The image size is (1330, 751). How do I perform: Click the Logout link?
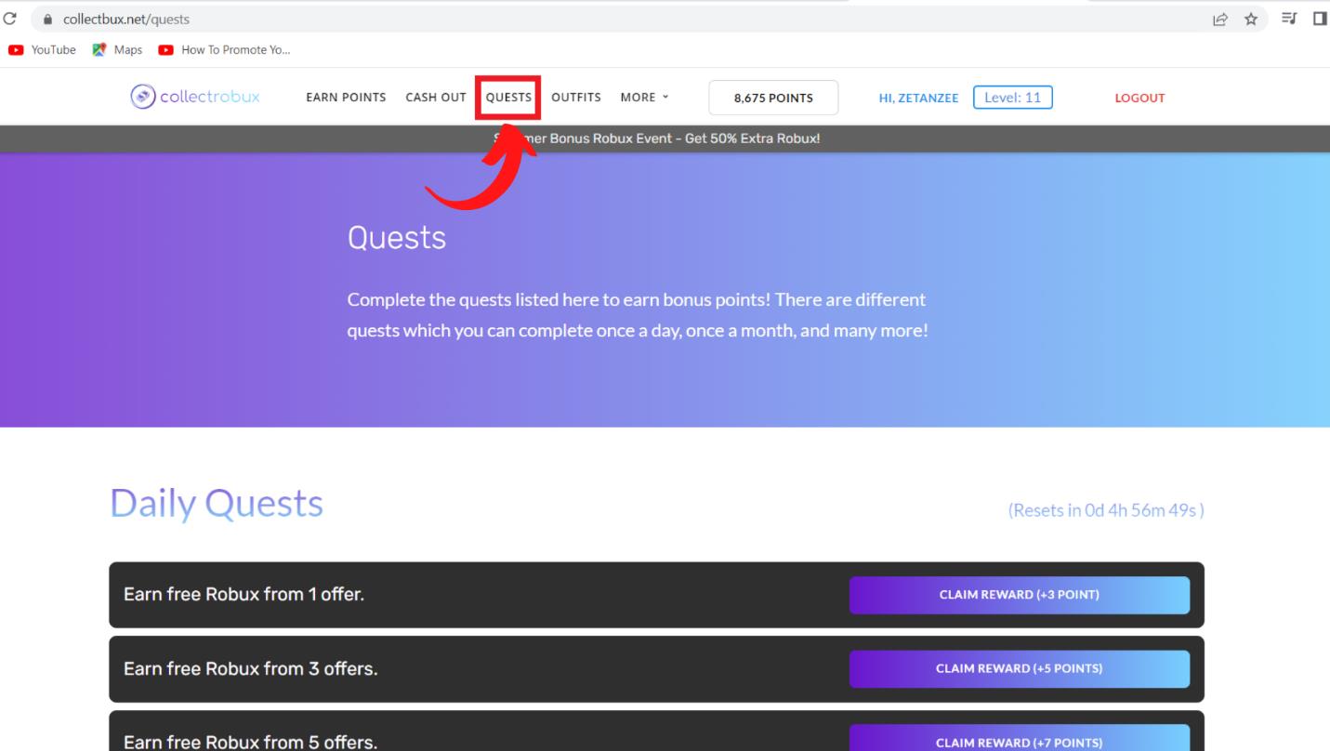(1139, 98)
